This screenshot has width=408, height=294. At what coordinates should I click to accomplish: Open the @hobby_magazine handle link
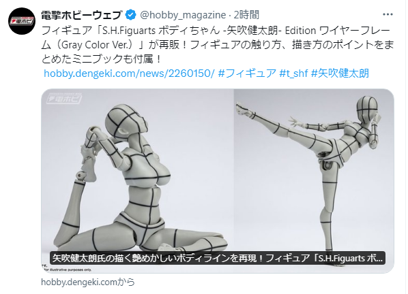(183, 15)
